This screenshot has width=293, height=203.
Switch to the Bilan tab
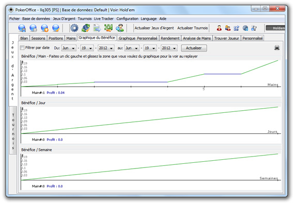click(x=24, y=38)
